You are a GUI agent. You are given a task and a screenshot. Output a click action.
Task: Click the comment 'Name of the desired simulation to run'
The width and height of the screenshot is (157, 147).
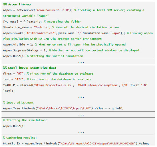coord(87,27)
